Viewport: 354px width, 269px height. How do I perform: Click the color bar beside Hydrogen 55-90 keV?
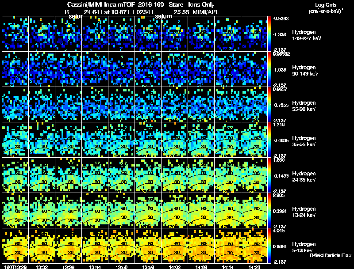pyautogui.click(x=269, y=105)
